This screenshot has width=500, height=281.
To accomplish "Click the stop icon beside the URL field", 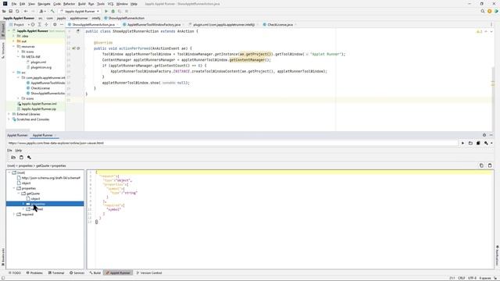I will [478, 144].
